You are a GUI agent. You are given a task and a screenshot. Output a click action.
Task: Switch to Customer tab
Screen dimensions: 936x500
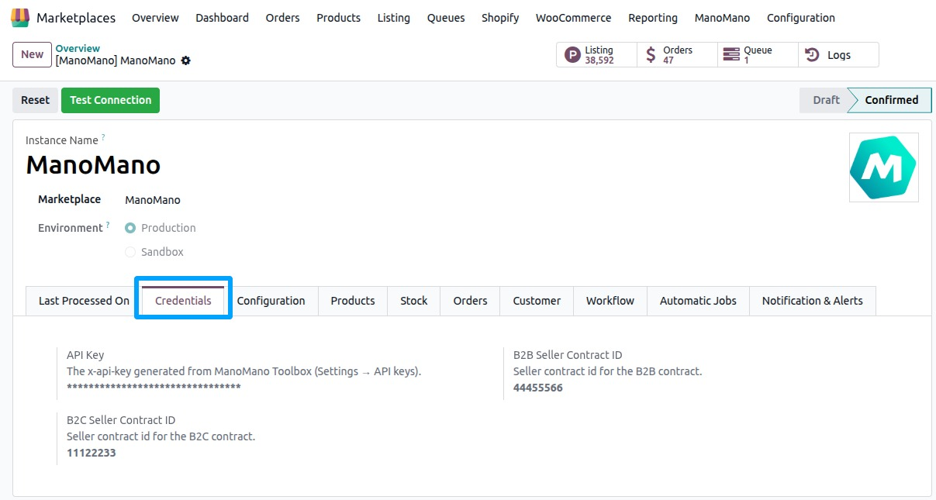point(537,301)
